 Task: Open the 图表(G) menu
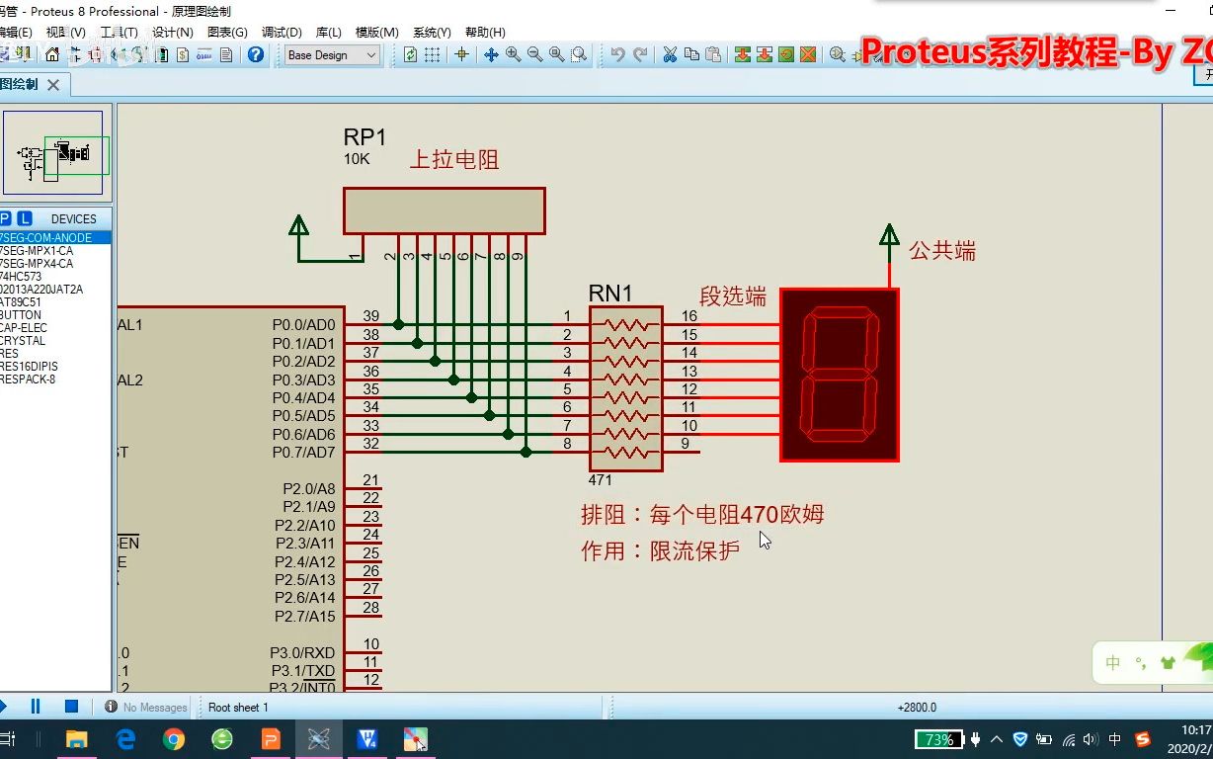(x=227, y=32)
